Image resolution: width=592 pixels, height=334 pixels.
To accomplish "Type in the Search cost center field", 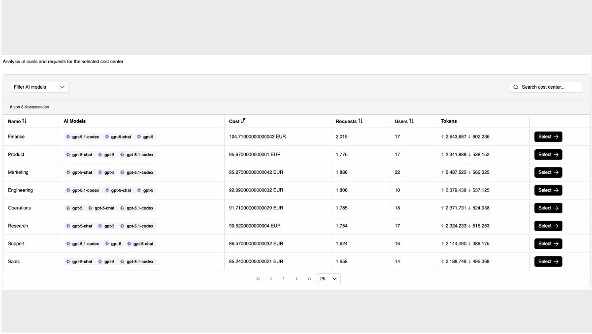I will click(x=550, y=87).
